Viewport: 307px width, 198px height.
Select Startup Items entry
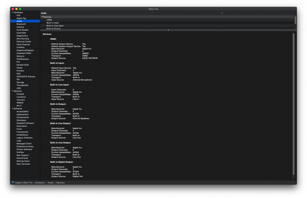coord(23,161)
